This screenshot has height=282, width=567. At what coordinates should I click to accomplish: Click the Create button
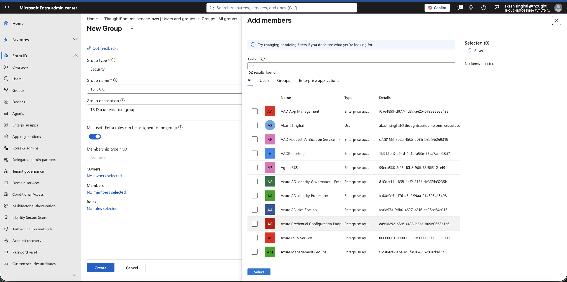coord(101,268)
